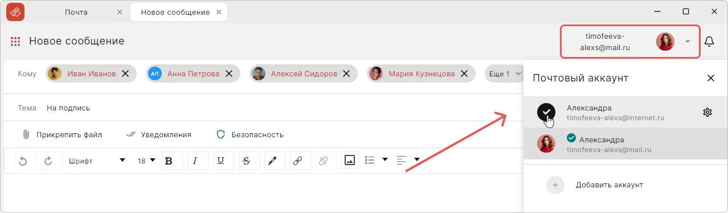
Task: Open settings for the internet.ru account
Action: [x=707, y=112]
